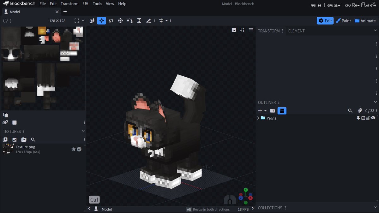
Task: Open the Help menu
Action: (122, 4)
